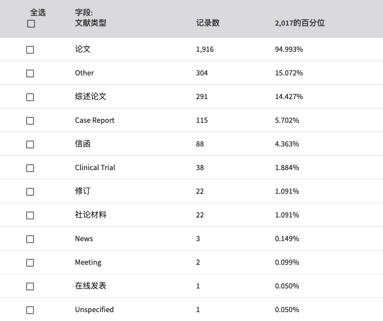The width and height of the screenshot is (383, 321).
Task: Click the 94.993% percentage value
Action: (289, 49)
